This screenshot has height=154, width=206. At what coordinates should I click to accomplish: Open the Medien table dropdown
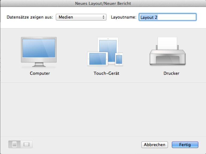(x=81, y=17)
